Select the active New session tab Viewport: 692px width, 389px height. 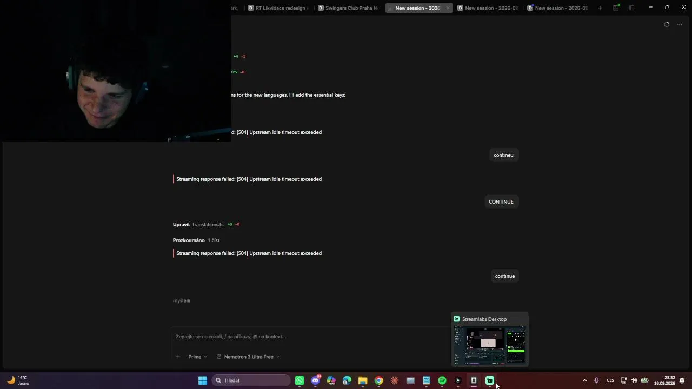417,8
